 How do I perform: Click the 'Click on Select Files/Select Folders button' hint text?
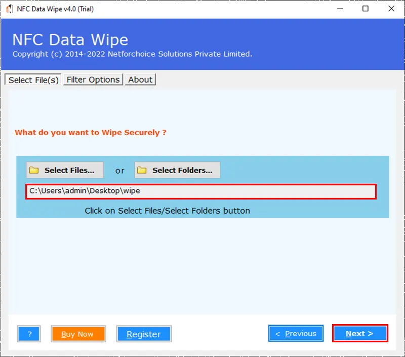click(x=168, y=211)
